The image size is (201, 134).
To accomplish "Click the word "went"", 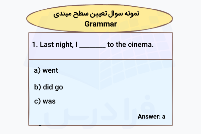I will (50, 70).
